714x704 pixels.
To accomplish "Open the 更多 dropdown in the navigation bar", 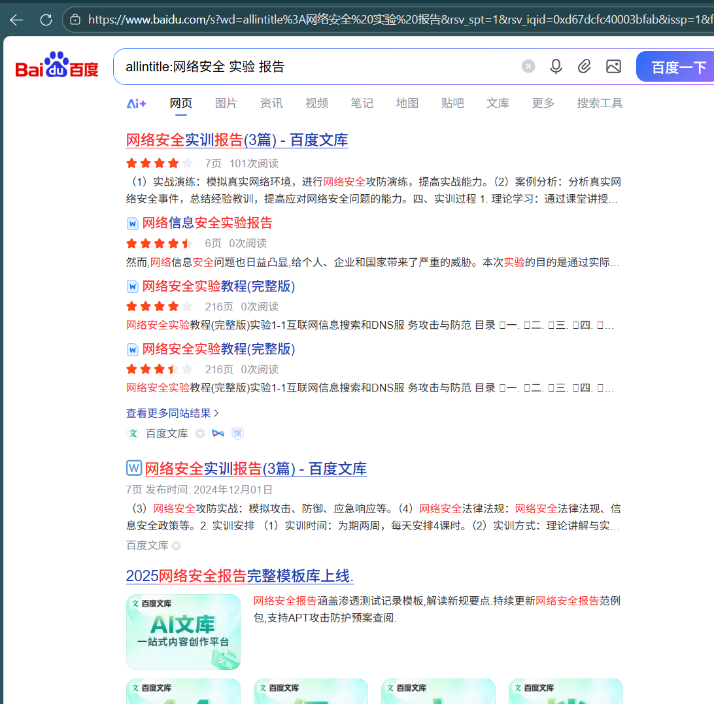I will pos(543,103).
